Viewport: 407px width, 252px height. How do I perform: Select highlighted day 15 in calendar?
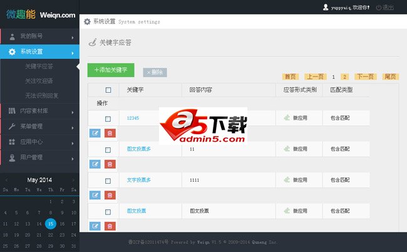(51, 224)
